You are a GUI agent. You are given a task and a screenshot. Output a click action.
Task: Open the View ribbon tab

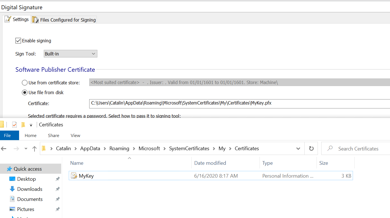[x=75, y=135]
